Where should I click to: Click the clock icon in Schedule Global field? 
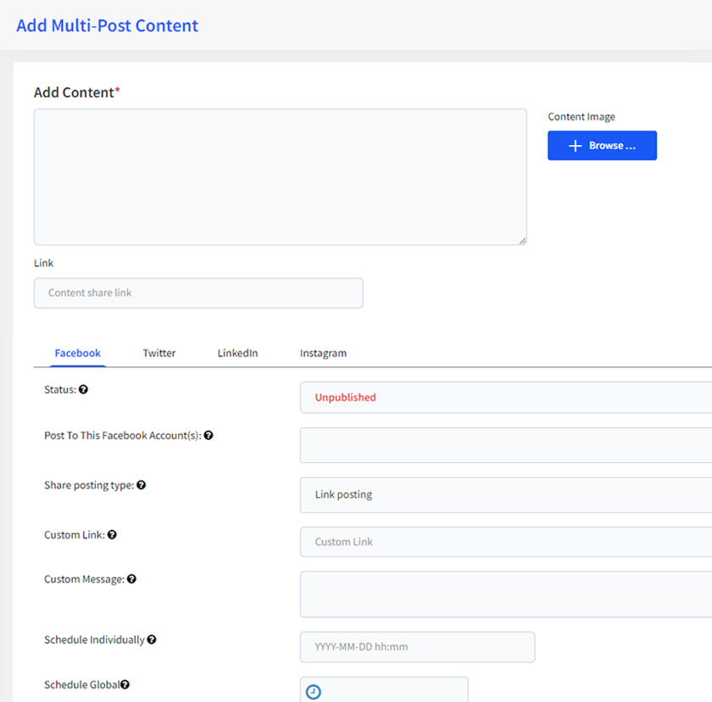[314, 692]
